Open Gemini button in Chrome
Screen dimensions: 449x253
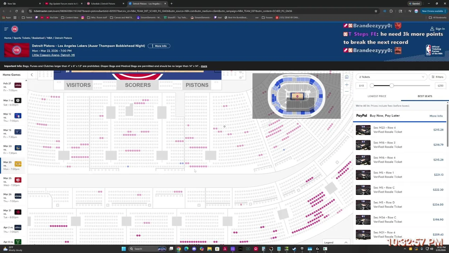pos(414,4)
